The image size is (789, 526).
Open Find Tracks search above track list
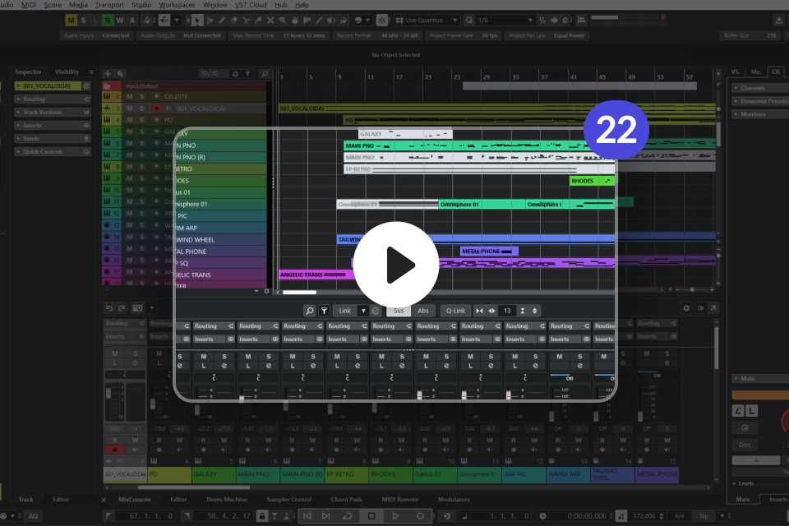point(265,73)
